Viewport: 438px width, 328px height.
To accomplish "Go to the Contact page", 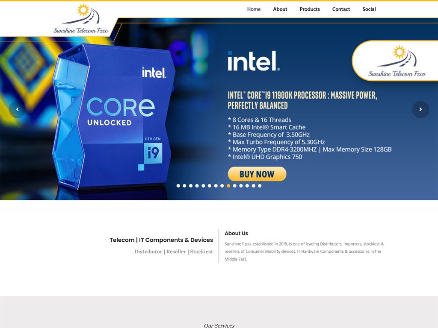I will tap(341, 9).
